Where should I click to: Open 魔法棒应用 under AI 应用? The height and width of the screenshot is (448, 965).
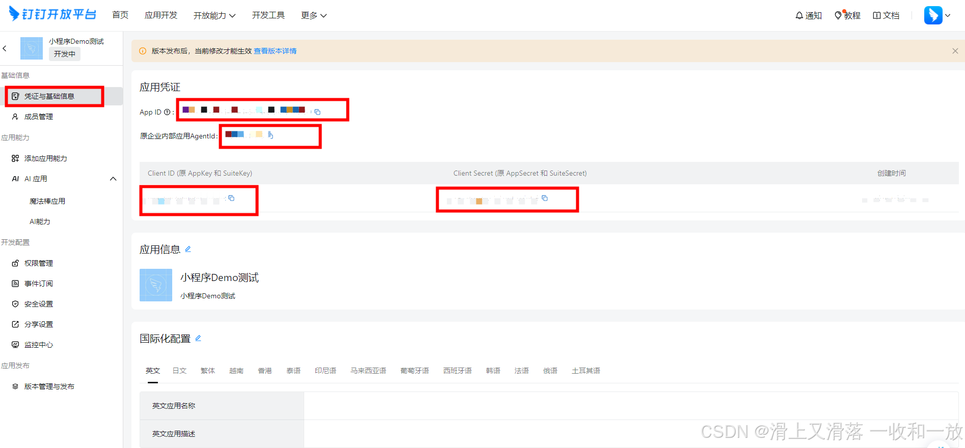click(47, 201)
